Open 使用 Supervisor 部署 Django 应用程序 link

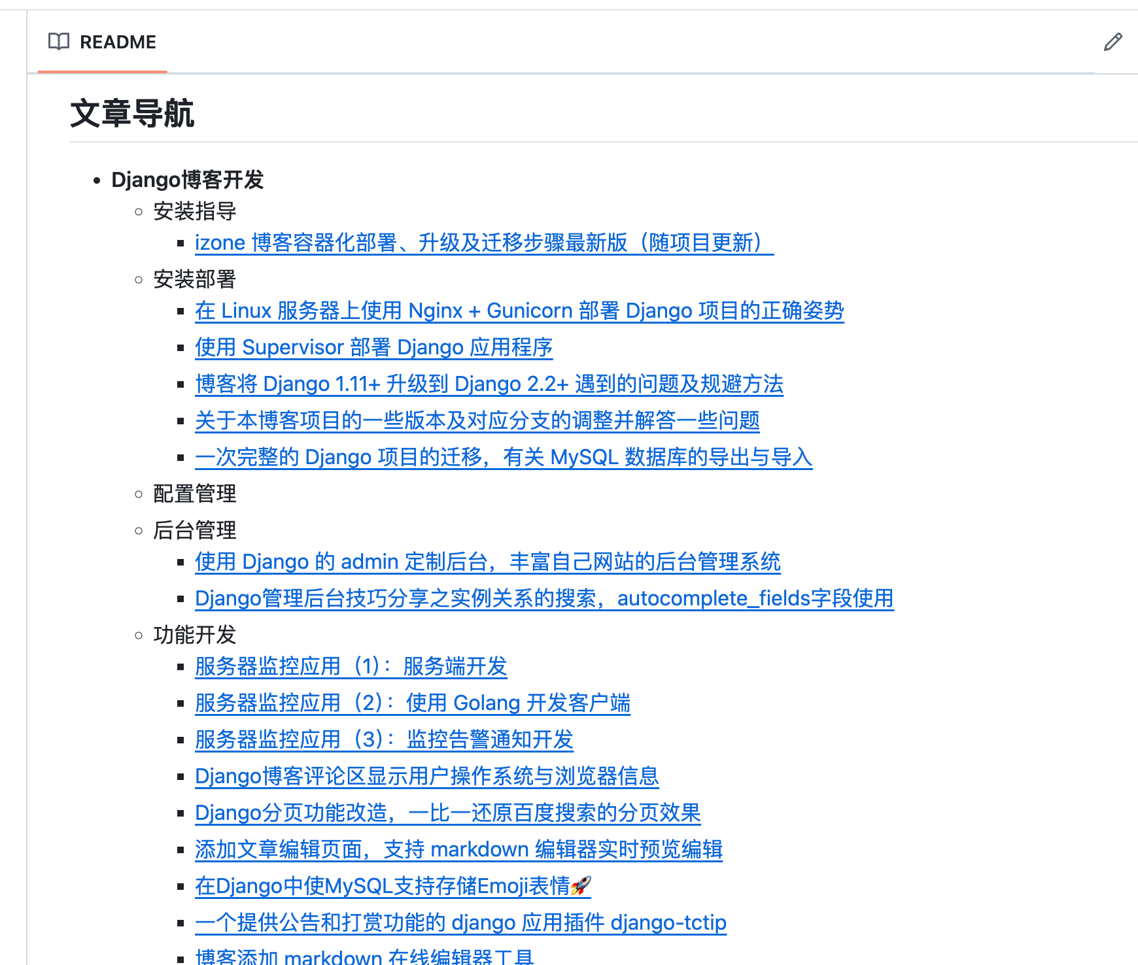[x=373, y=347]
